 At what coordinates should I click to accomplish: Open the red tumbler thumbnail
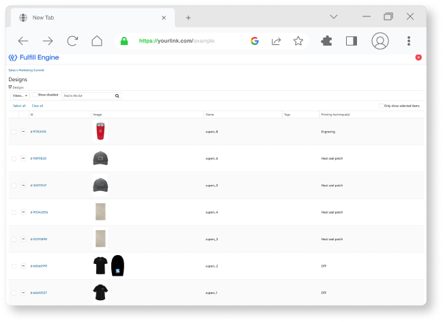coord(100,131)
